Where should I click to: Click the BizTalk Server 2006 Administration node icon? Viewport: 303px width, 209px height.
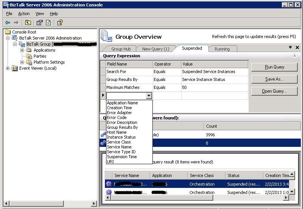tap(15, 38)
